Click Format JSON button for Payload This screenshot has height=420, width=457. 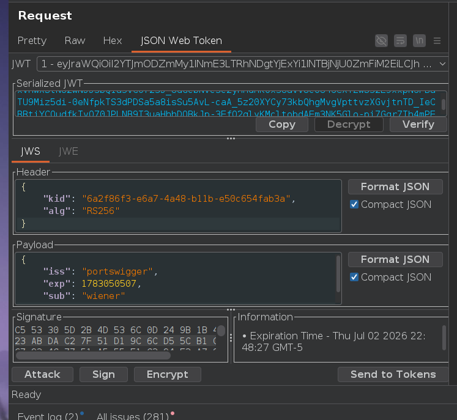click(x=395, y=259)
